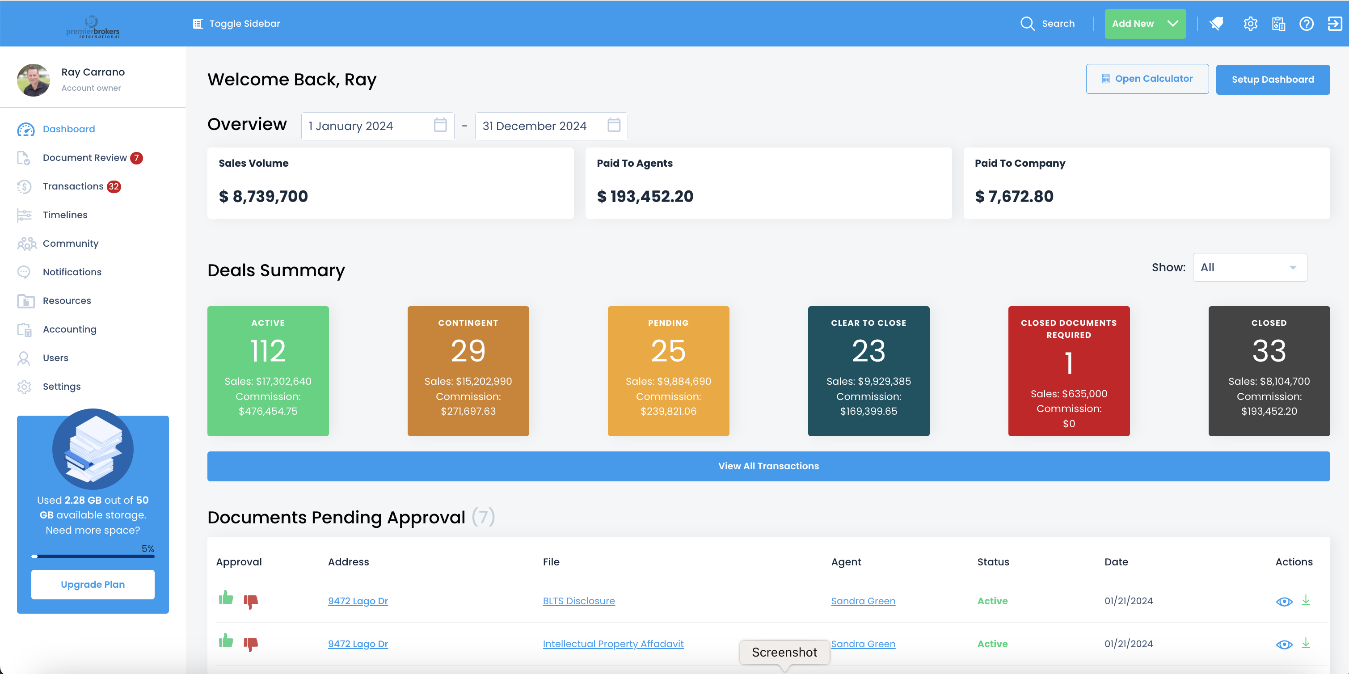1349x674 pixels.
Task: Click the Premier Brokers International logo
Action: (93, 27)
